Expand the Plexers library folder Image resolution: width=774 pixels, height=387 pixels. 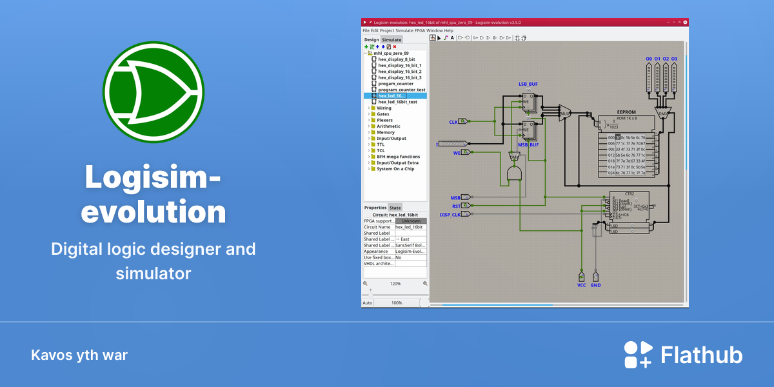coord(369,120)
